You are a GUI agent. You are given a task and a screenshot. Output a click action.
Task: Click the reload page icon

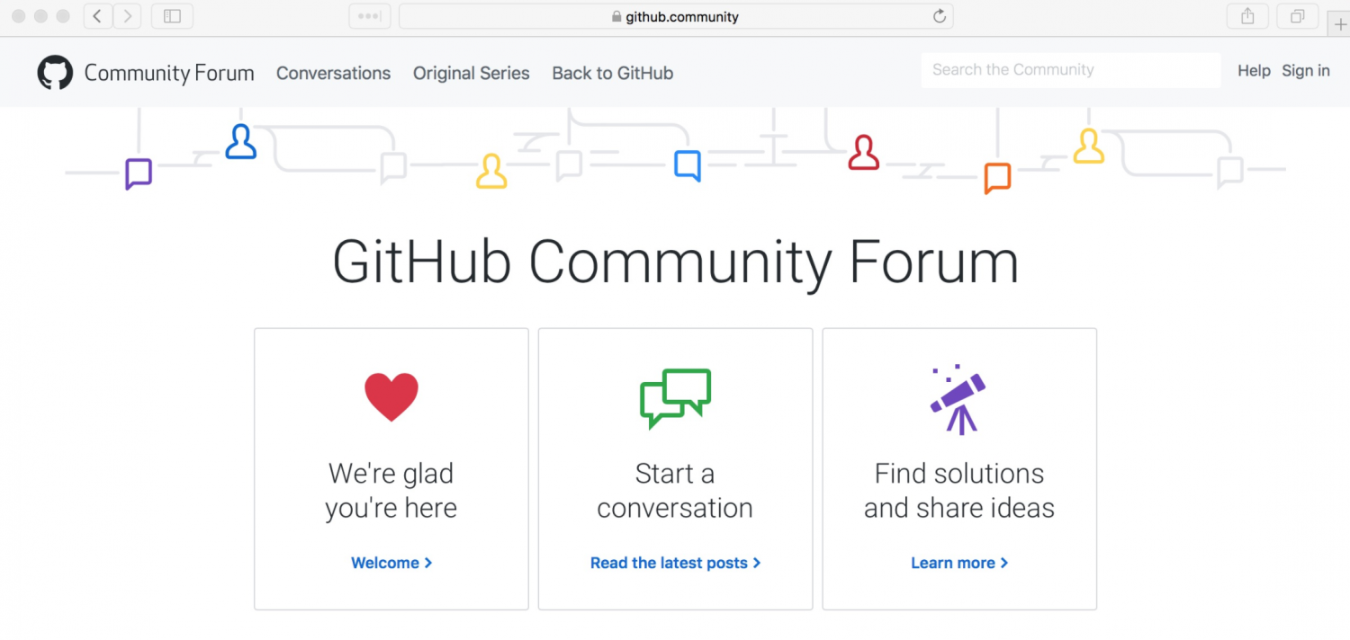point(939,16)
